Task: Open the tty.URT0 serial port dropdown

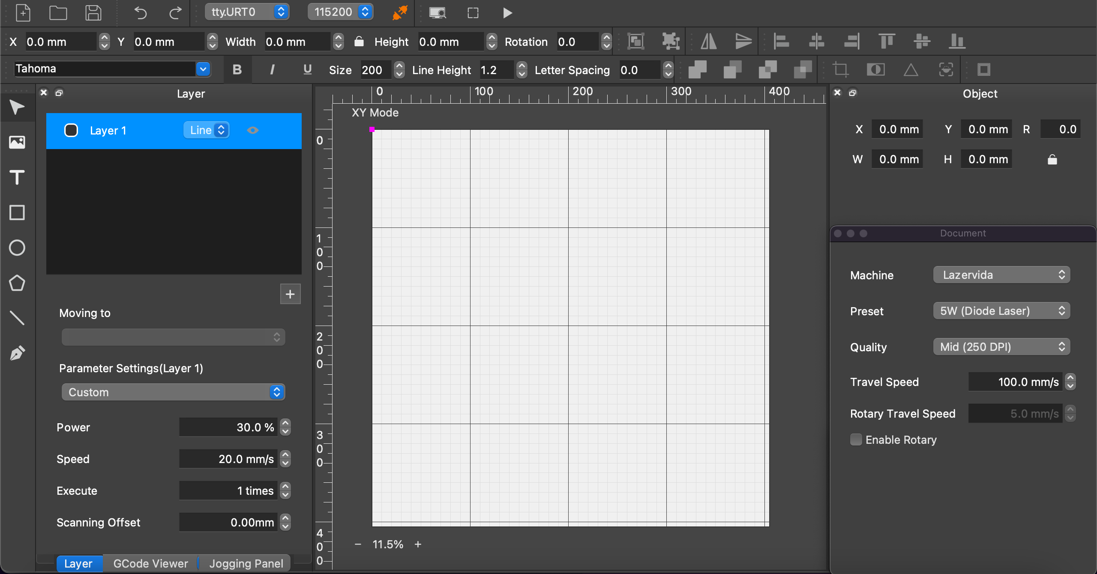Action: tap(247, 12)
